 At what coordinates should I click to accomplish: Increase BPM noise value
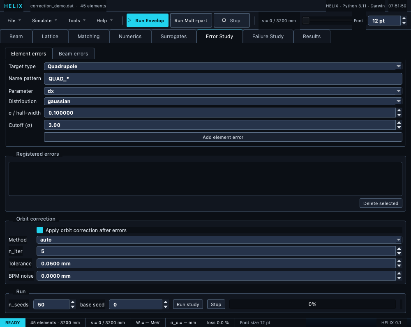tap(399, 273)
